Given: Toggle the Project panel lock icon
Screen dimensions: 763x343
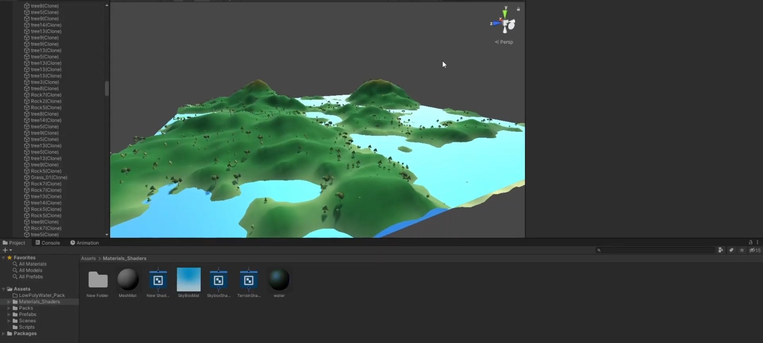Looking at the screenshot, I should [x=750, y=242].
